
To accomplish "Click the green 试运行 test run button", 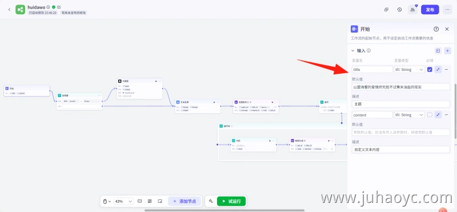I will tap(231, 201).
